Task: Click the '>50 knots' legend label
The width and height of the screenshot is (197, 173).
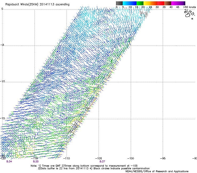Action: point(189,7)
